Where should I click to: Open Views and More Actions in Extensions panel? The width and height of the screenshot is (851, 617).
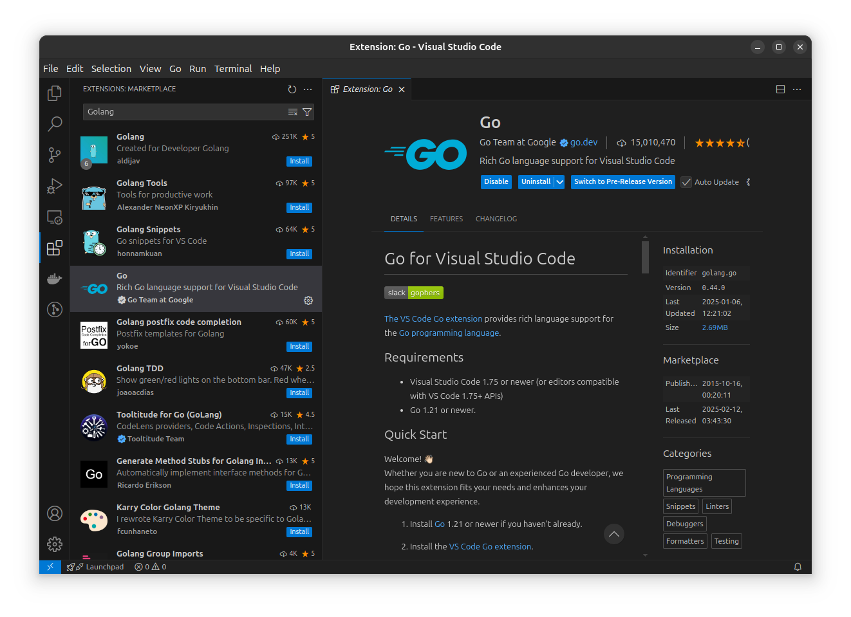308,89
